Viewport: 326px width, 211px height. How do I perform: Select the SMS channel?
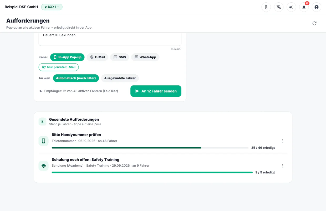[x=120, y=57]
